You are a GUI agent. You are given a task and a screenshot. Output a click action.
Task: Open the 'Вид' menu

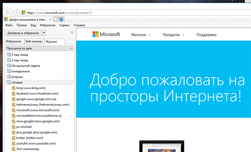33,25
